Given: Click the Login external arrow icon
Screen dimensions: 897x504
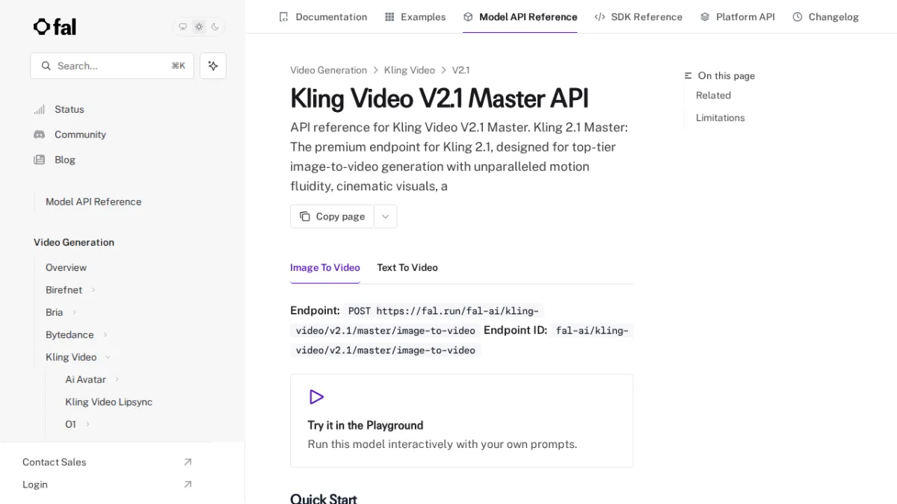Looking at the screenshot, I should pos(188,485).
